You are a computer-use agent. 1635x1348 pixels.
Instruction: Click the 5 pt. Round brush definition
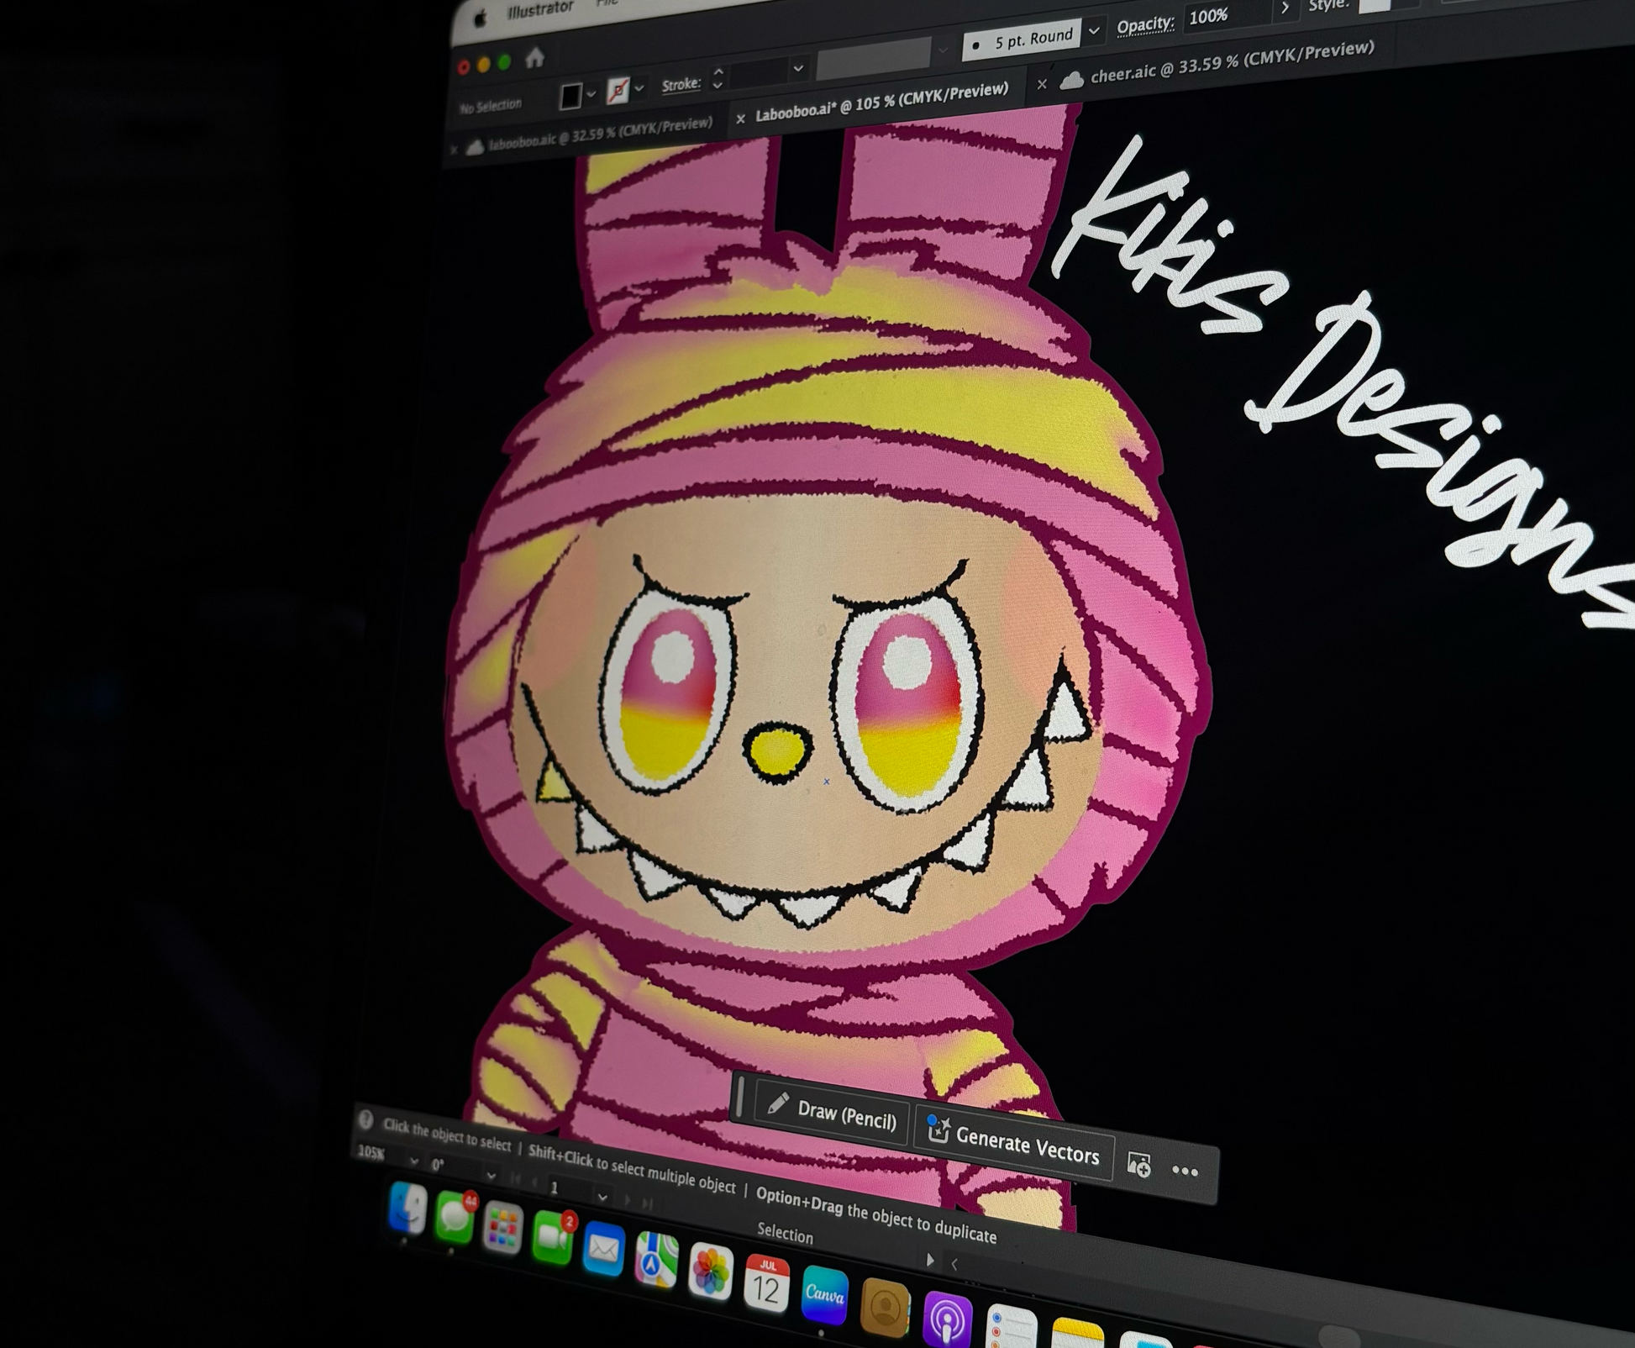click(x=1022, y=39)
